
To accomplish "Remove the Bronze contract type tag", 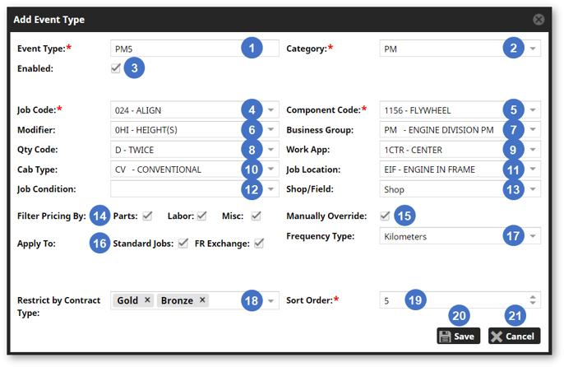I will 202,300.
